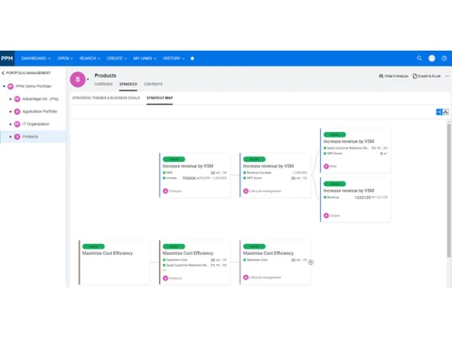This screenshot has height=339, width=452.
Task: Switch to the hierarchy tree view toggle
Action: (x=446, y=112)
